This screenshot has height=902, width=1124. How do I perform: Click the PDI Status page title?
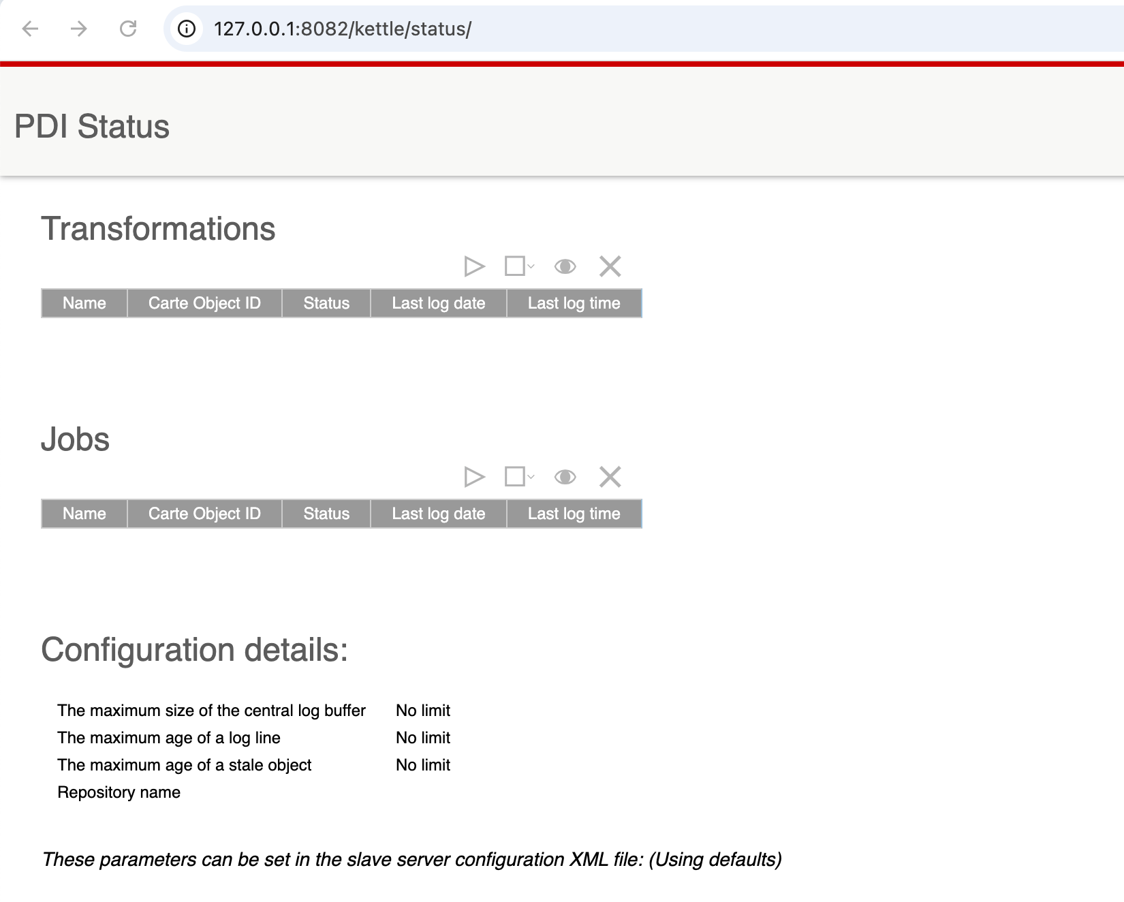(92, 127)
